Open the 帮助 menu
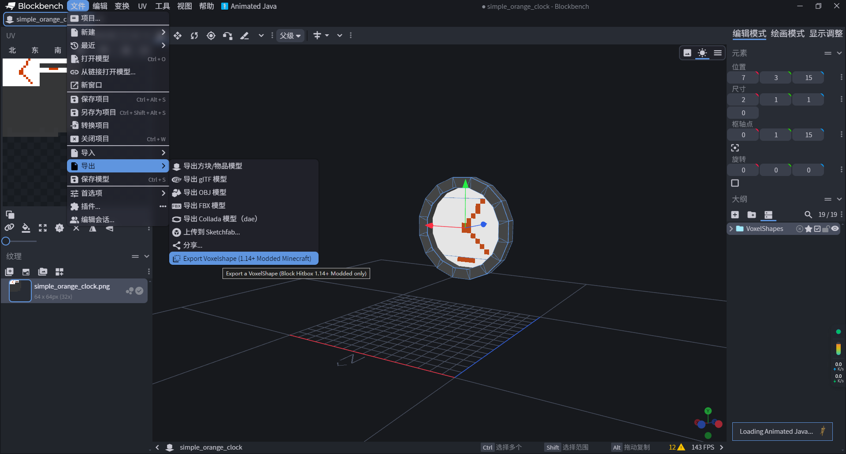The image size is (846, 454). (207, 6)
